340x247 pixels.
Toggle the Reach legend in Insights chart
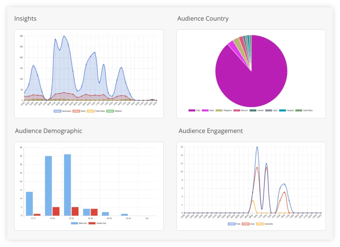[x=79, y=111]
